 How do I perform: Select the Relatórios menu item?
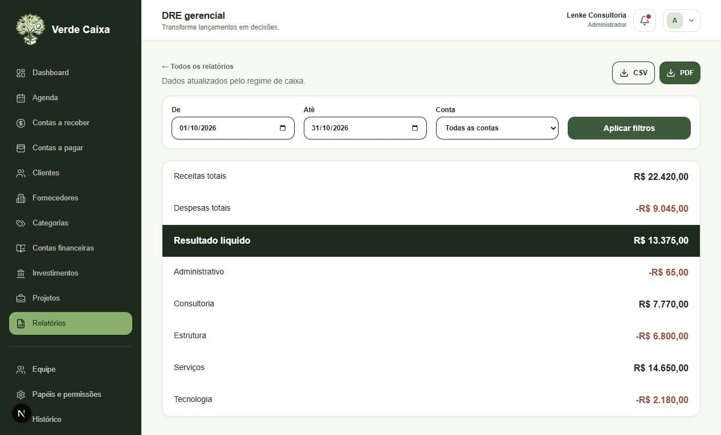71,323
